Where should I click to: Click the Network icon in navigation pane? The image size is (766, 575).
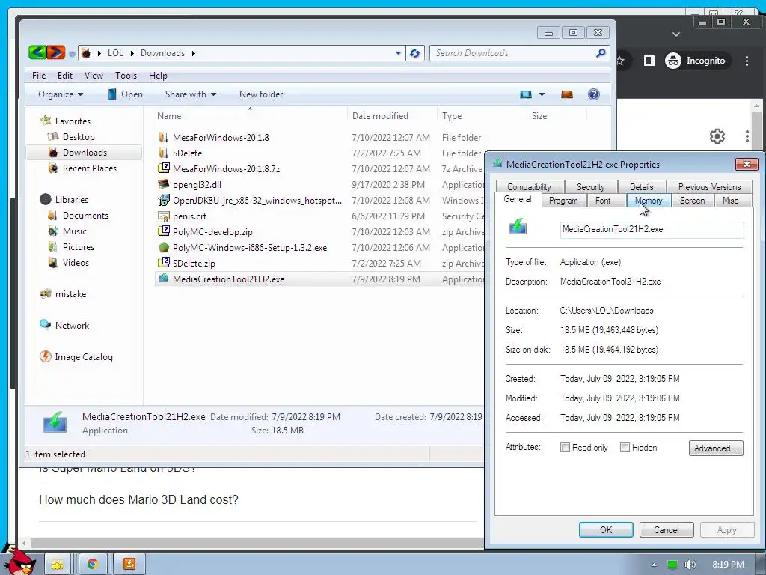point(46,325)
